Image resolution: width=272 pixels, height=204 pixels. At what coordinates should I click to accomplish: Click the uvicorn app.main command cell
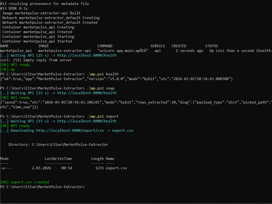(123, 51)
